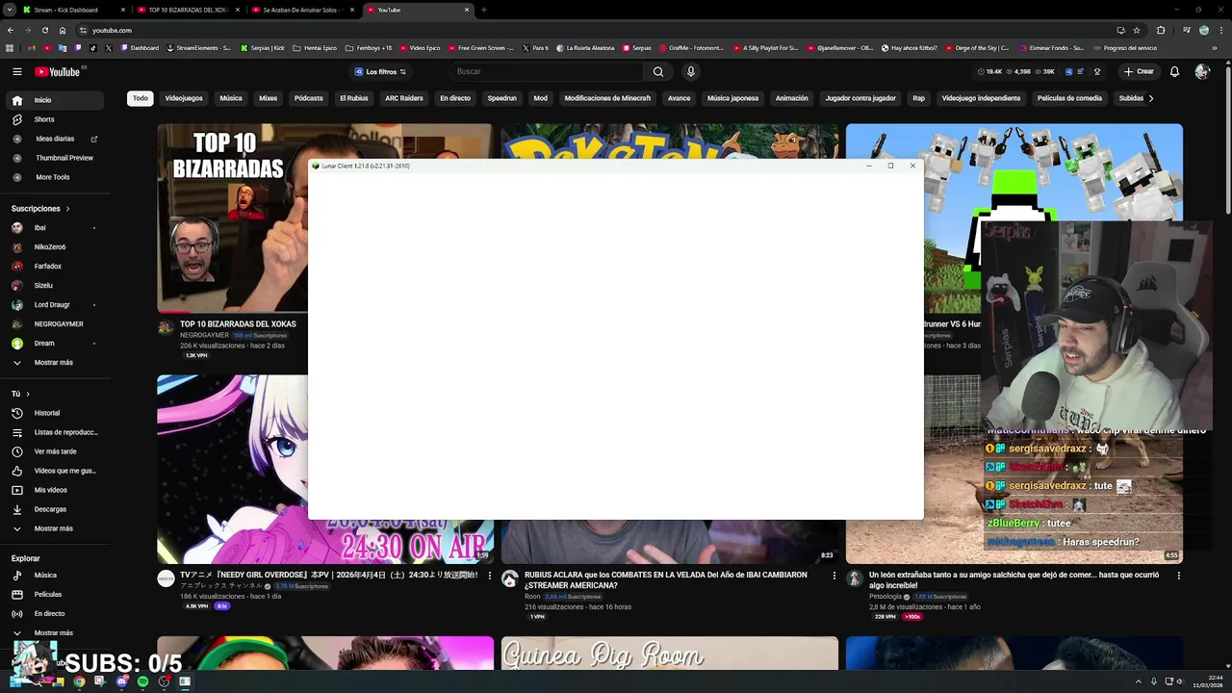Open the Dashboard bookmark
The height and width of the screenshot is (693, 1232).
coord(141,48)
